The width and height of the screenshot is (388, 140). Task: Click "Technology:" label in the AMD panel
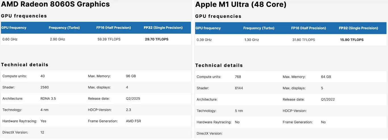[x=12, y=110]
